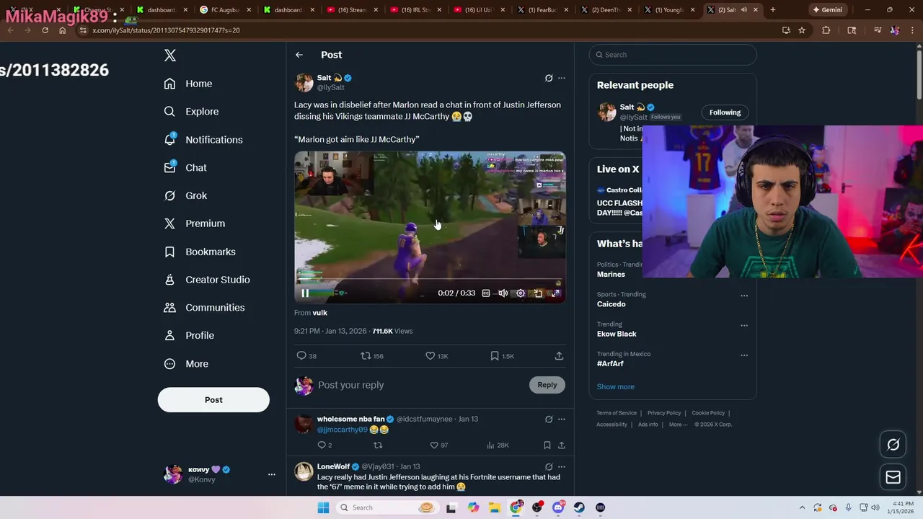This screenshot has width=923, height=519.
Task: Open options for Ekow Black trend
Action: [744, 325]
